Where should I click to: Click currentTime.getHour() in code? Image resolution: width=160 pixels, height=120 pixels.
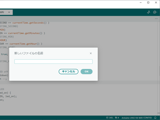(x=24, y=44)
